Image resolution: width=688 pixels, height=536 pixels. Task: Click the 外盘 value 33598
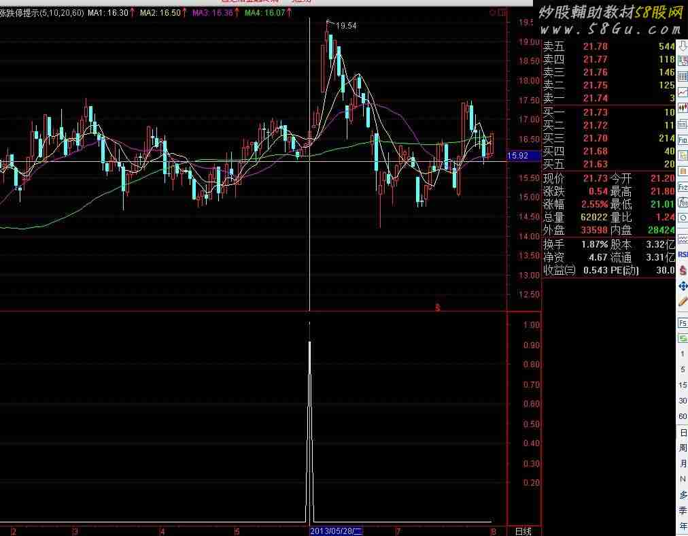594,230
